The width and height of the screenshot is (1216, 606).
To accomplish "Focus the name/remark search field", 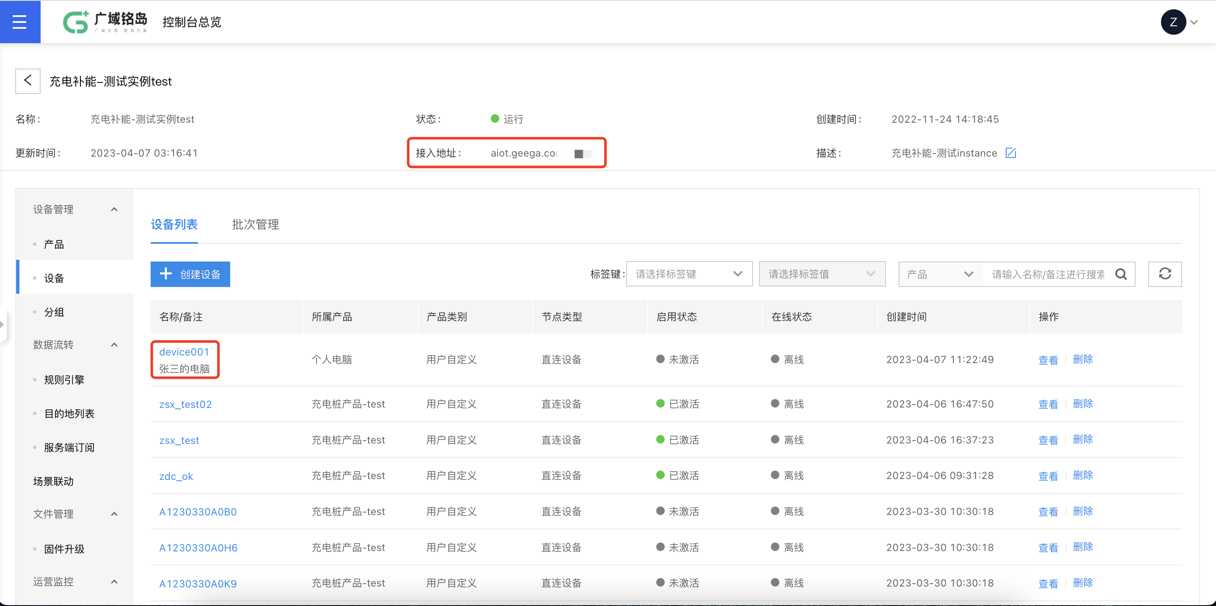I will [1048, 274].
